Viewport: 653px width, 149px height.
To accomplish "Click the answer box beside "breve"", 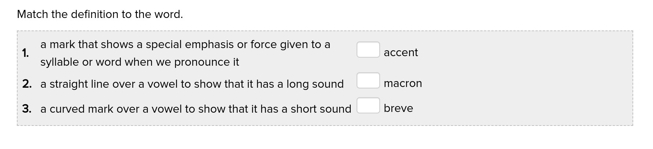I will (x=368, y=105).
